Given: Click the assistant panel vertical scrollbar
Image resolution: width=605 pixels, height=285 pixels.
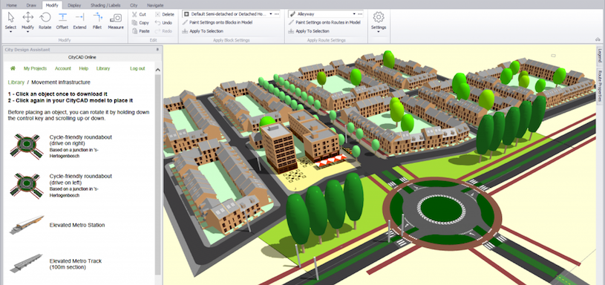Looking at the screenshot, I should (158, 174).
